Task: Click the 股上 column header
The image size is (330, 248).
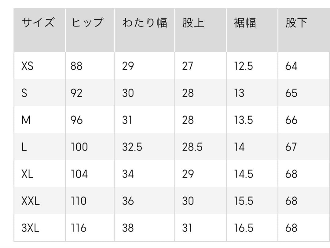Action: (193, 23)
